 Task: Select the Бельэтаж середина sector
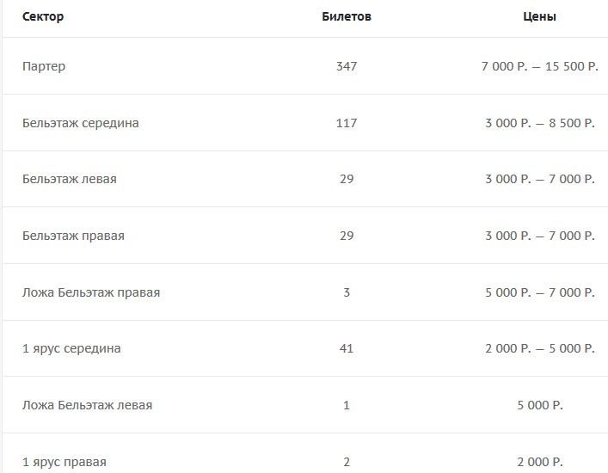tap(81, 123)
